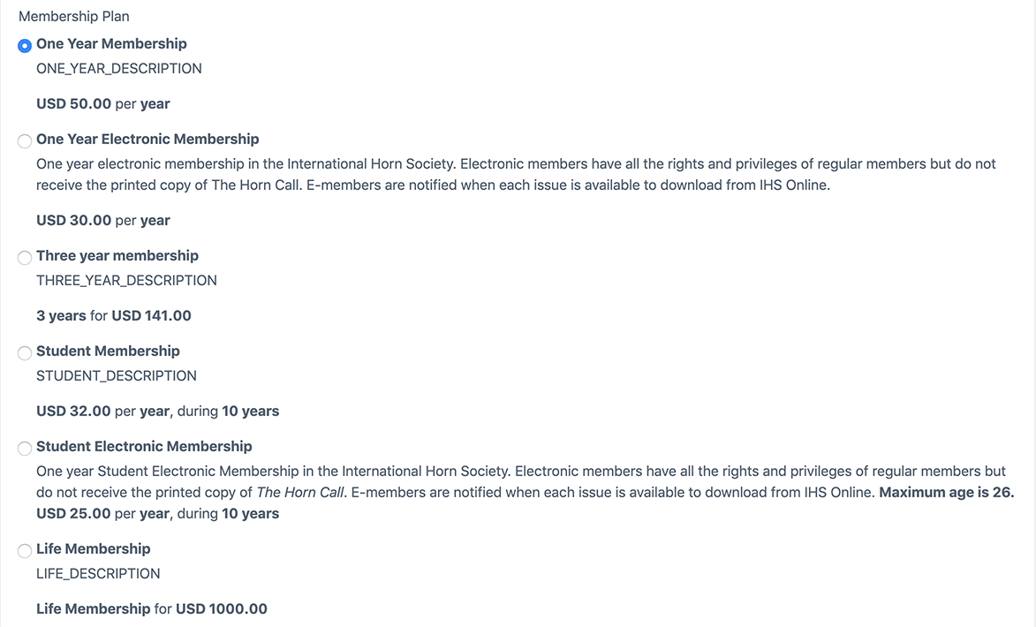Click the 'Student Membership' bold label text
This screenshot has width=1036, height=627.
[x=108, y=351]
